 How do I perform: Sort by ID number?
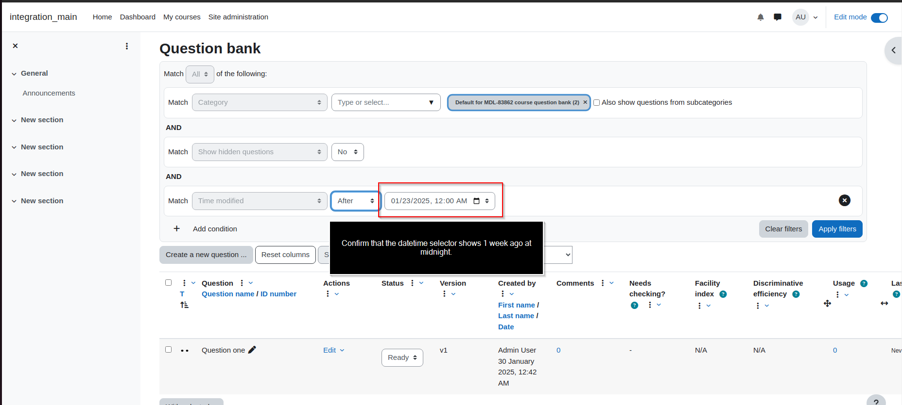tap(278, 294)
